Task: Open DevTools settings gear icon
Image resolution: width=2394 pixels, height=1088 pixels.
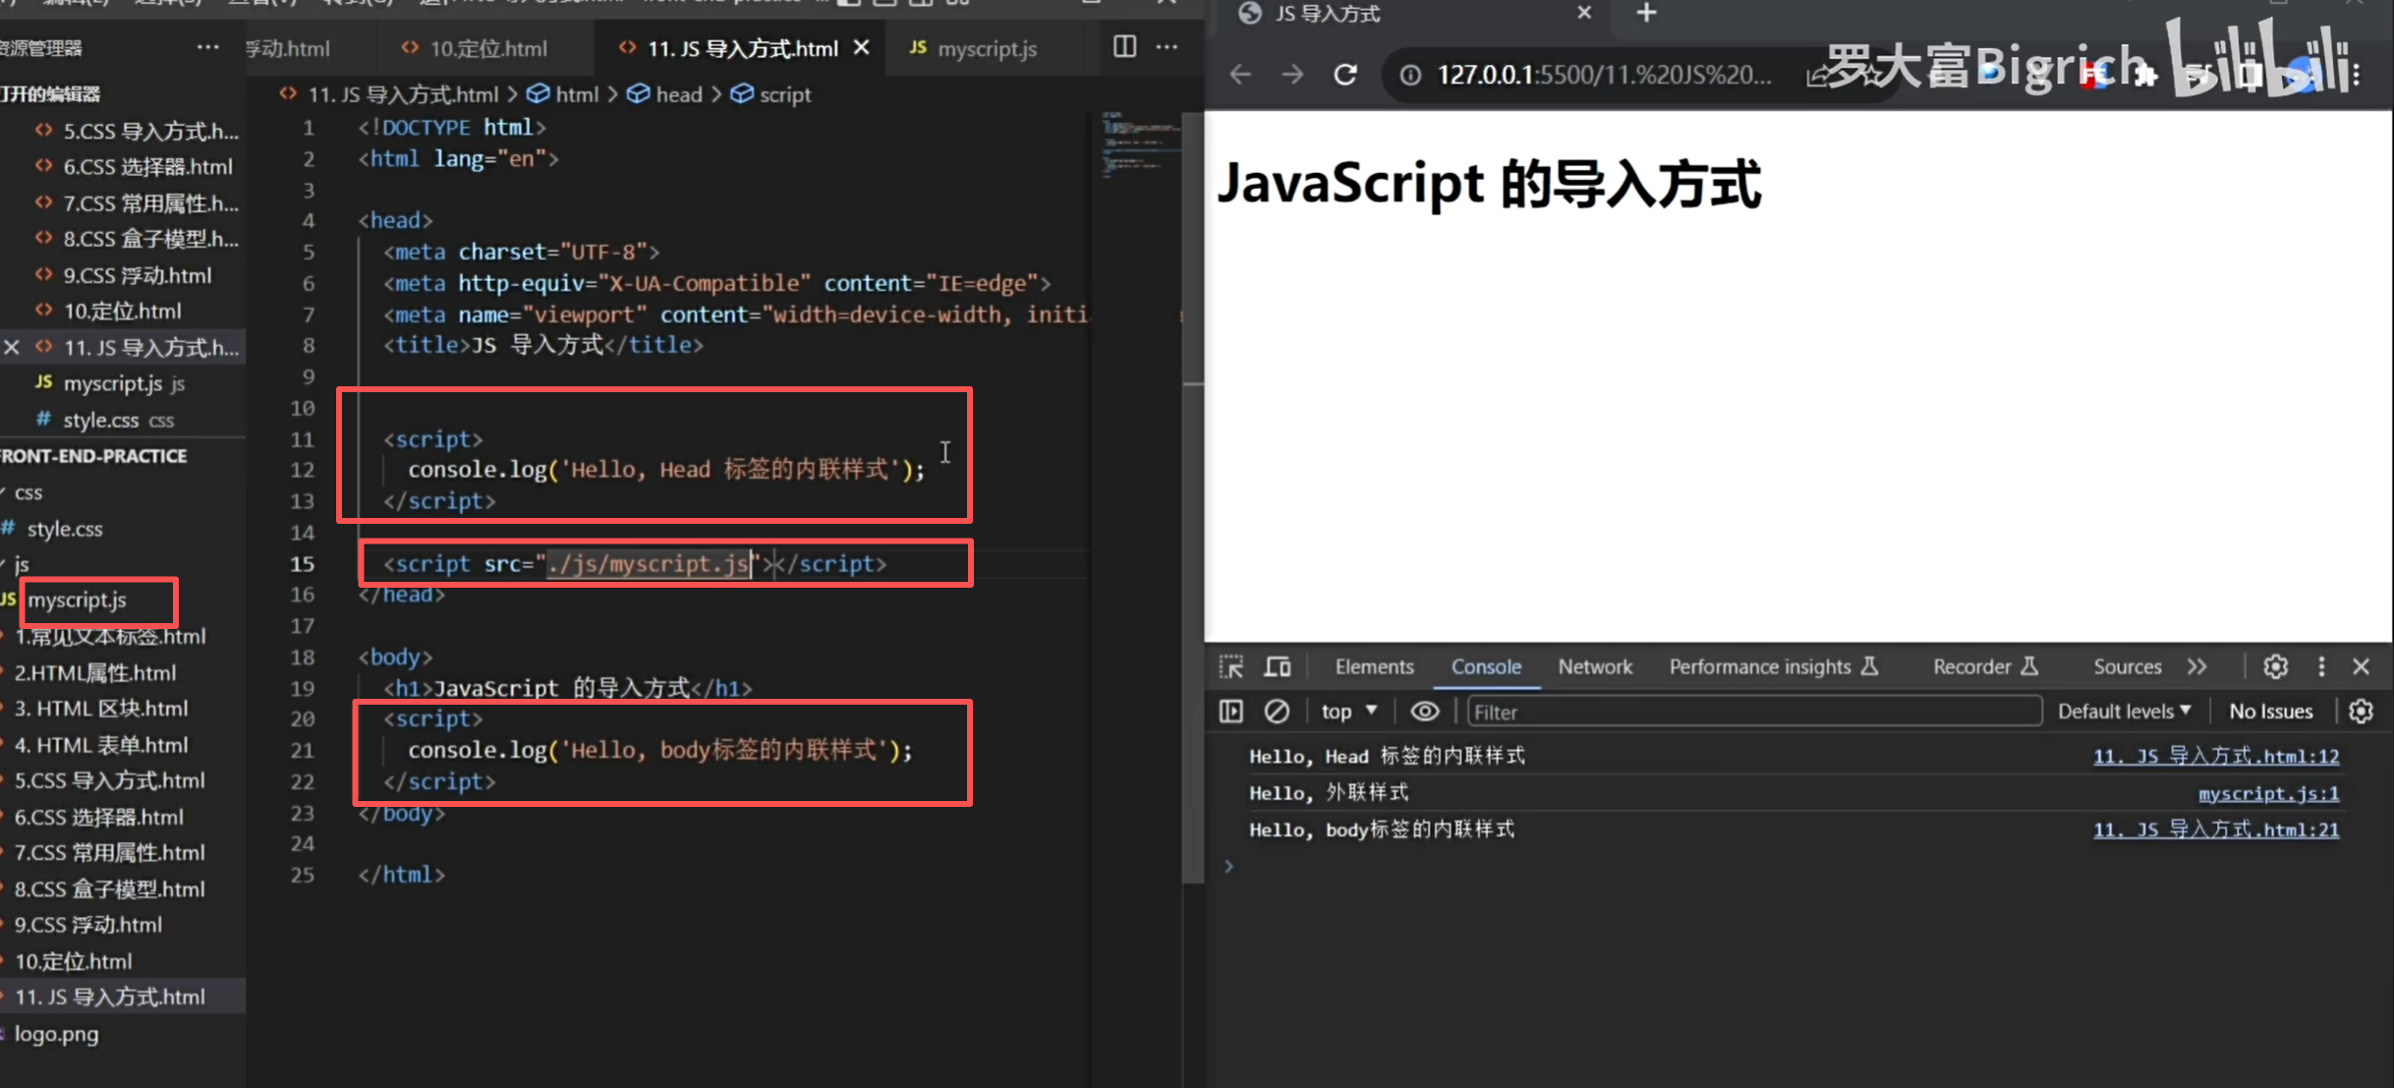Action: pyautogui.click(x=2275, y=666)
